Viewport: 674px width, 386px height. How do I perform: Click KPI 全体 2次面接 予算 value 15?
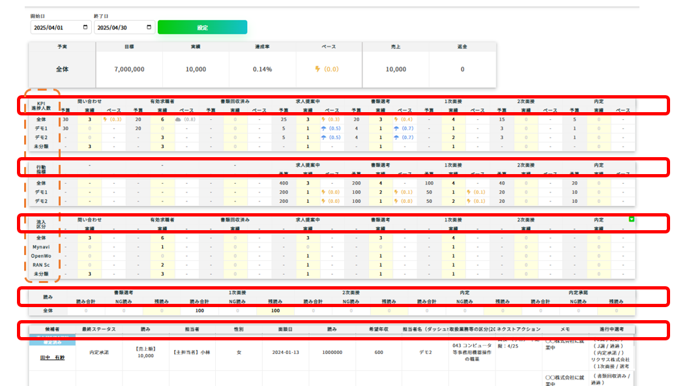502,119
